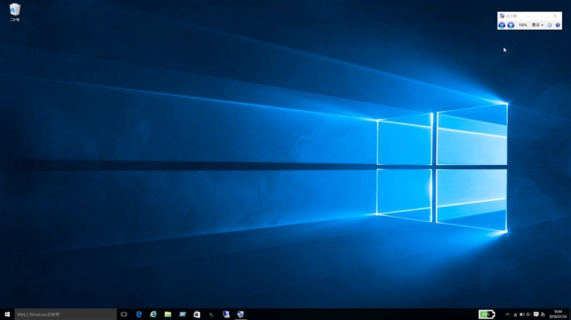Viewport: 571px width, 320px height.
Task: Open the monitor-shaped taskbar icon left of Magnifier
Action: click(x=226, y=314)
